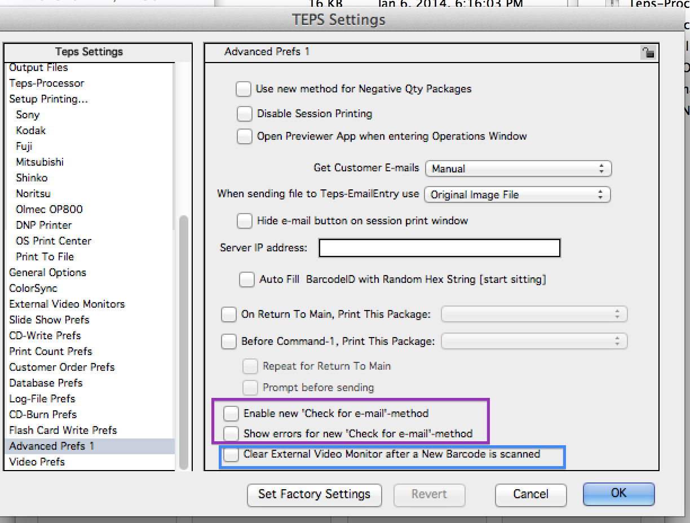This screenshot has width=690, height=523.
Task: Check 'Open Previewer App when entering Operations Window'
Action: (245, 136)
